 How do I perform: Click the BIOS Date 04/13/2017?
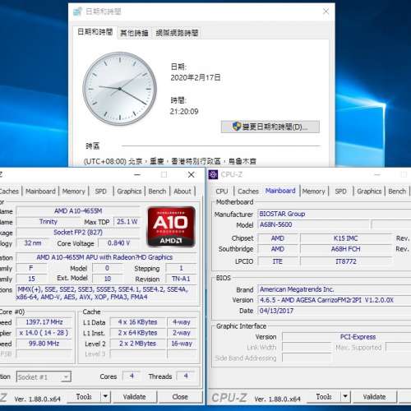(x=335, y=311)
